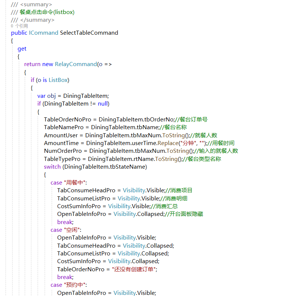
Task: Click the rtName member name
Action: pyautogui.click(x=144, y=159)
